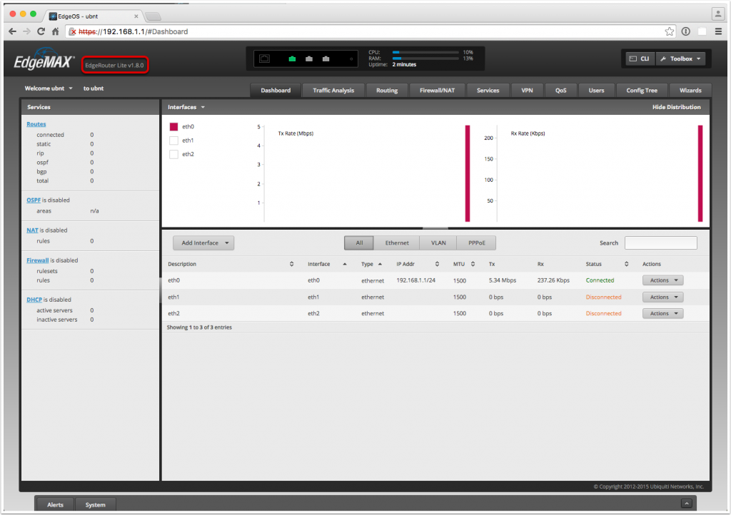Sort table by Description column arrows
Screen dimensions: 731x515
click(292, 264)
